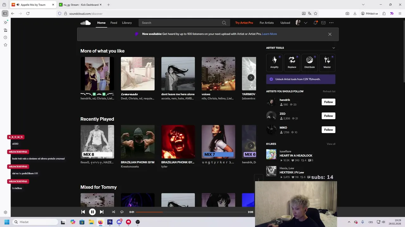Collapse the Artist Tools section
Image resolution: width=405 pixels, height=227 pixels.
tap(333, 48)
